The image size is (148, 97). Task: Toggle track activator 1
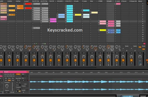click(1, 60)
